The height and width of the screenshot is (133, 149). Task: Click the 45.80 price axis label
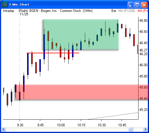143,76
